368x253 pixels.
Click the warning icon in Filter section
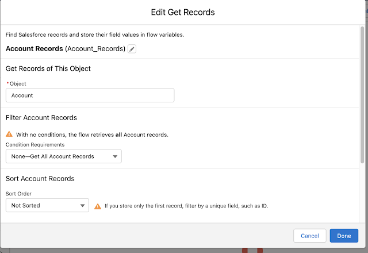pos(9,134)
